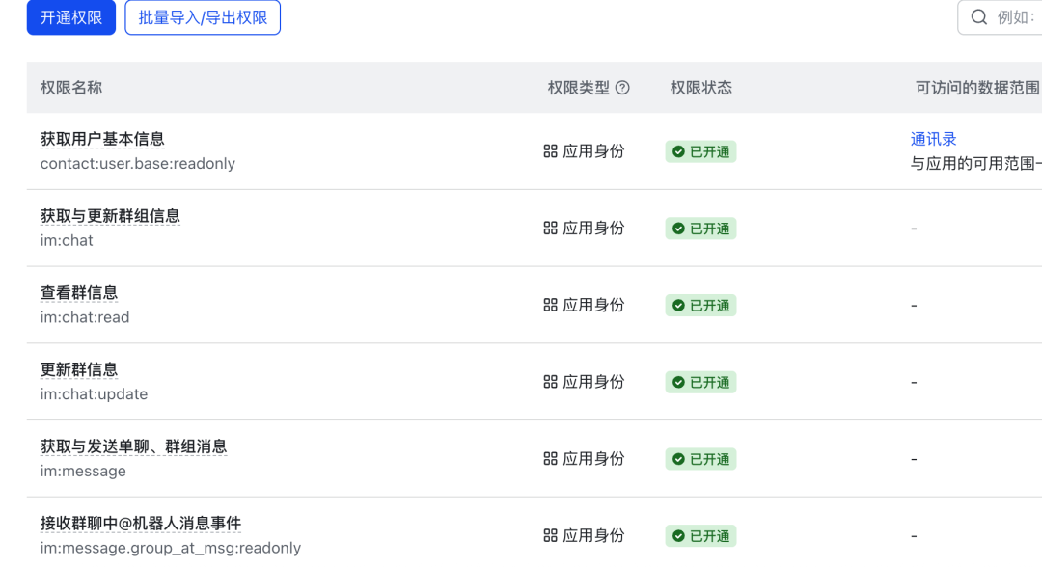The image size is (1042, 567).
Task: Open the 通讯录 data range link
Action: coord(933,139)
